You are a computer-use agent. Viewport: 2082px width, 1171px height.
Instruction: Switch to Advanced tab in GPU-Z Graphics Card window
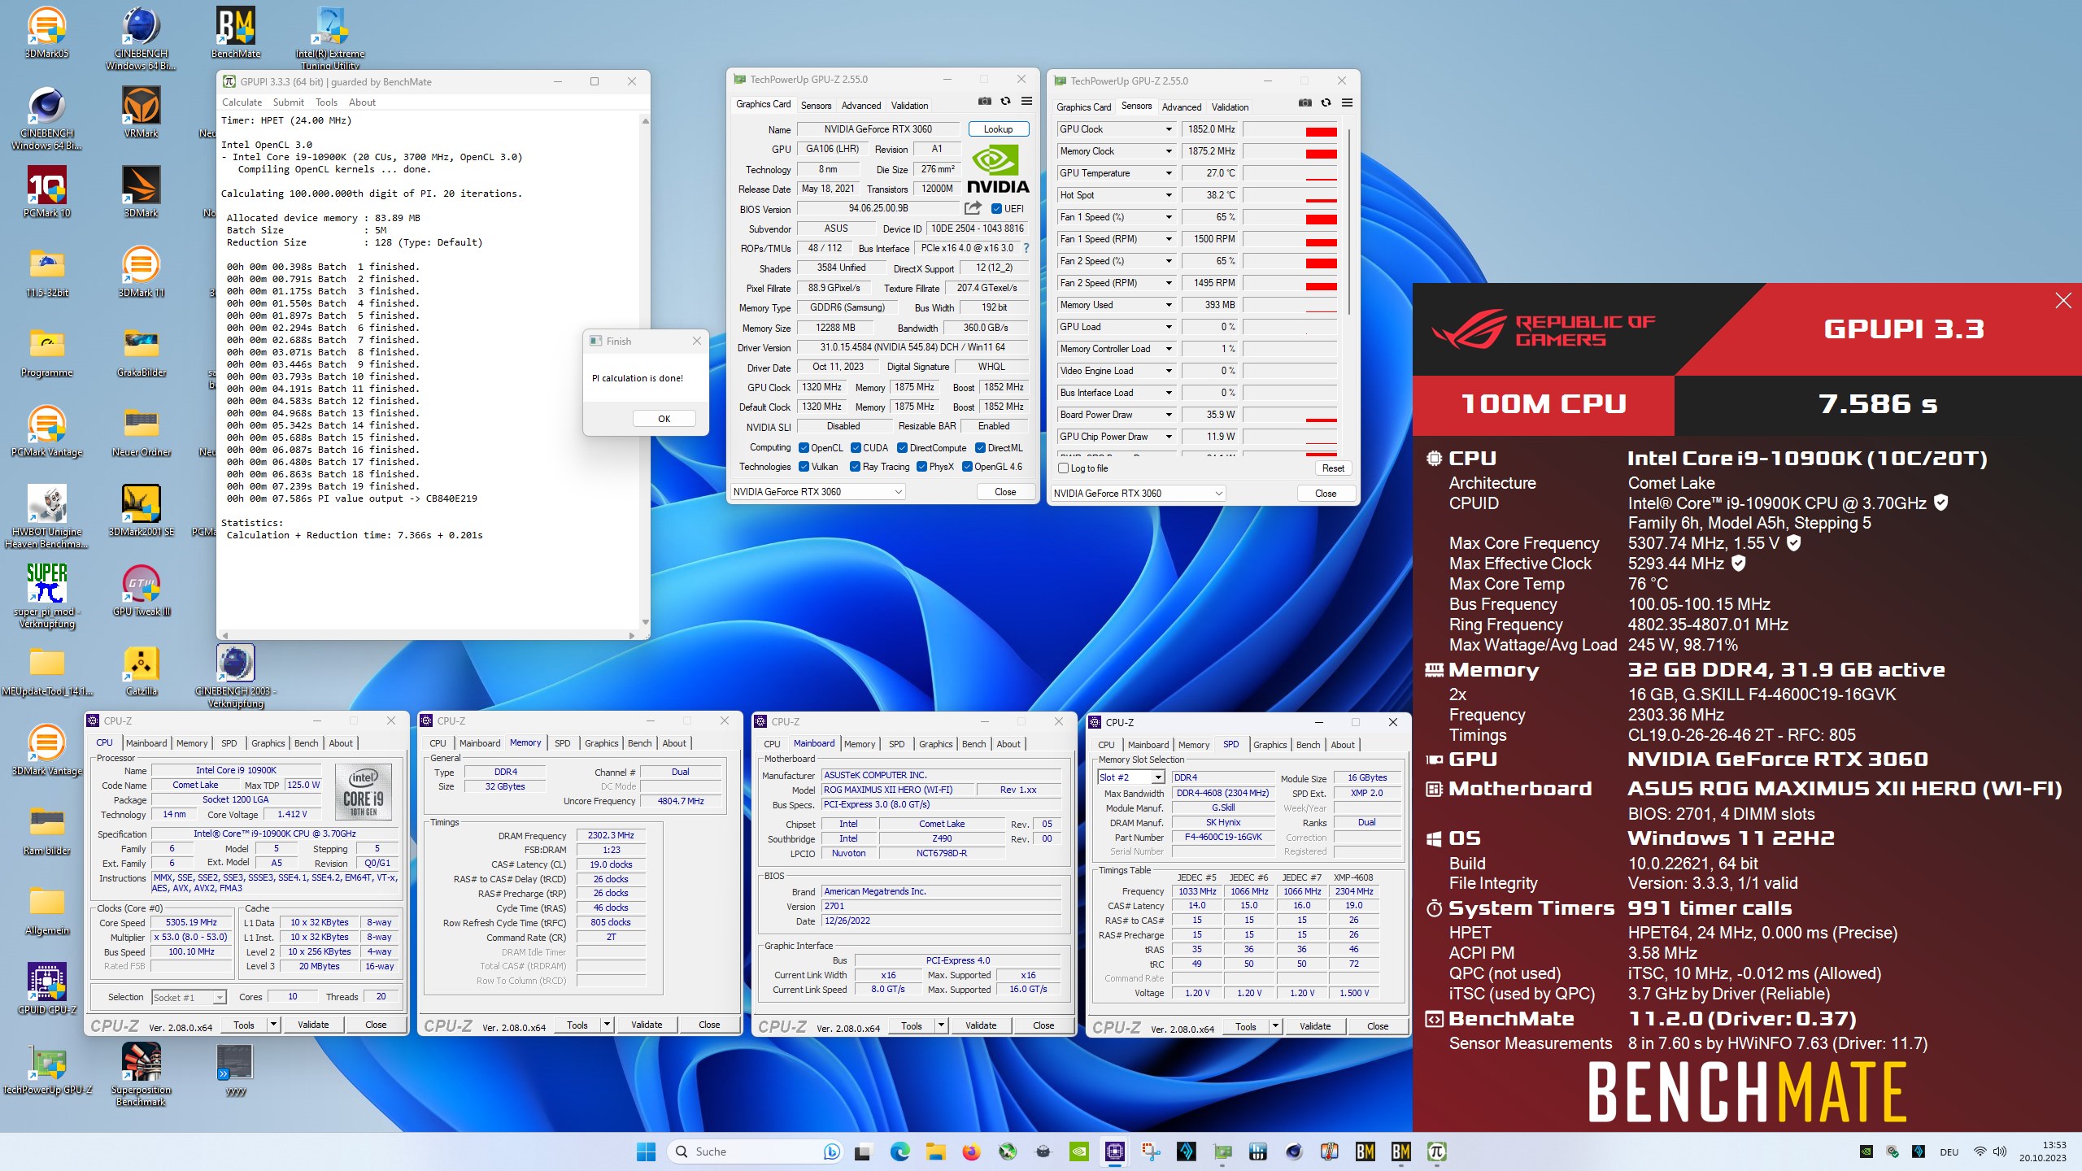861,106
